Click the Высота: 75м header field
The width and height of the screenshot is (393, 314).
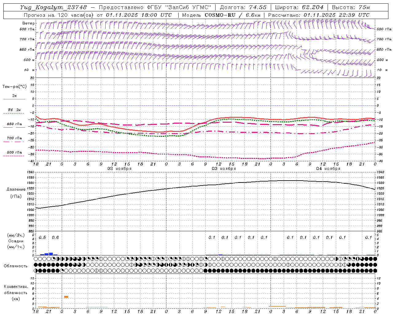pos(351,7)
